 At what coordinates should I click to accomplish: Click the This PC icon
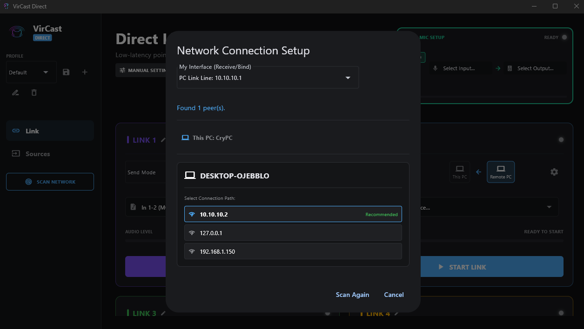pyautogui.click(x=459, y=171)
